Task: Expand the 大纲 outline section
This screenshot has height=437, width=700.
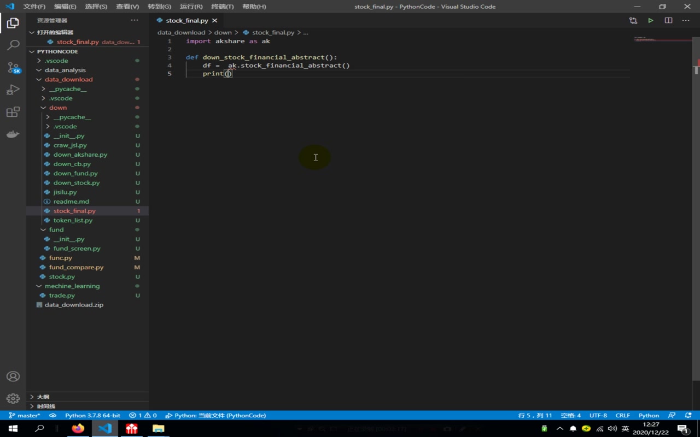Action: (x=87, y=397)
